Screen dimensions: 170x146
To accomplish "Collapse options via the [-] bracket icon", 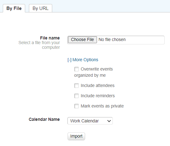I will click(69, 60).
